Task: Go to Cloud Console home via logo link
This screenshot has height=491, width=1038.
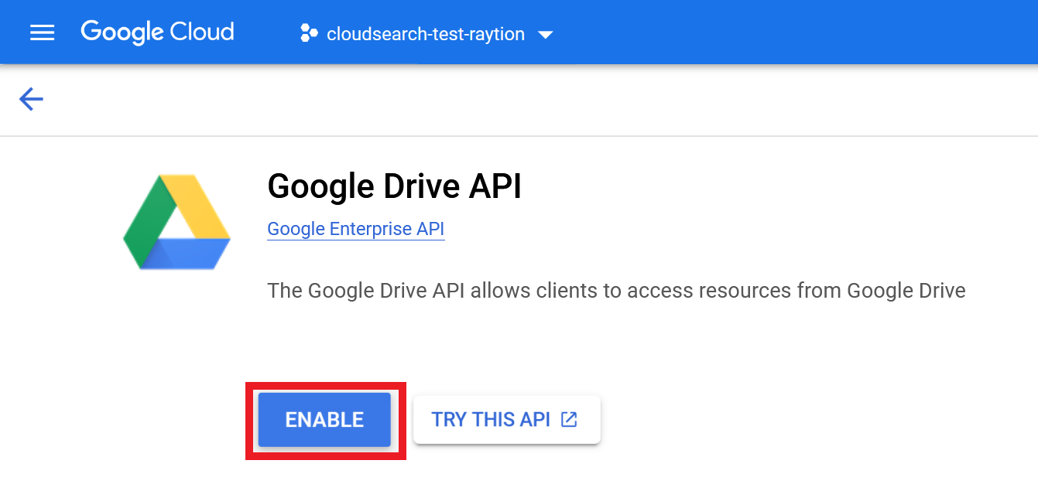Action: coord(157,32)
